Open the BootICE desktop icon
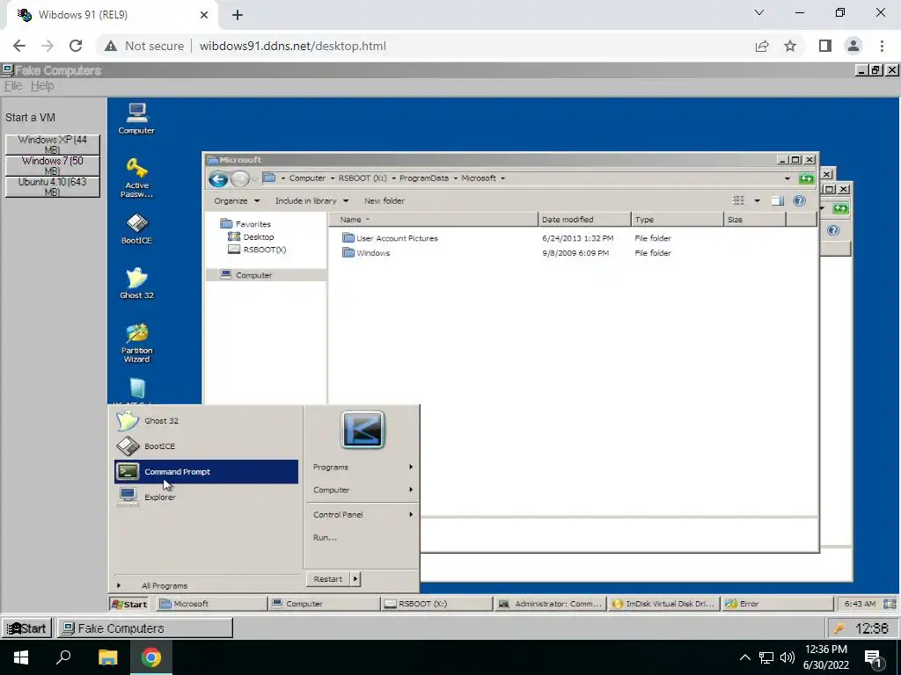901x675 pixels. 136,229
